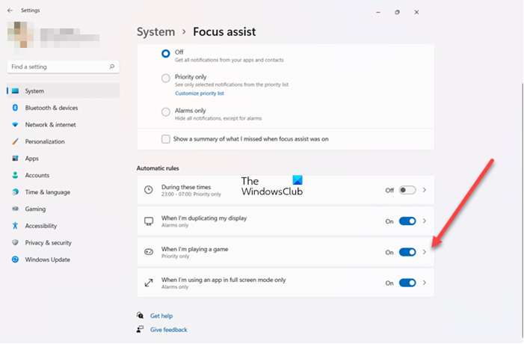524x344 pixels.
Task: Enable the During these times toggle
Action: (x=407, y=190)
